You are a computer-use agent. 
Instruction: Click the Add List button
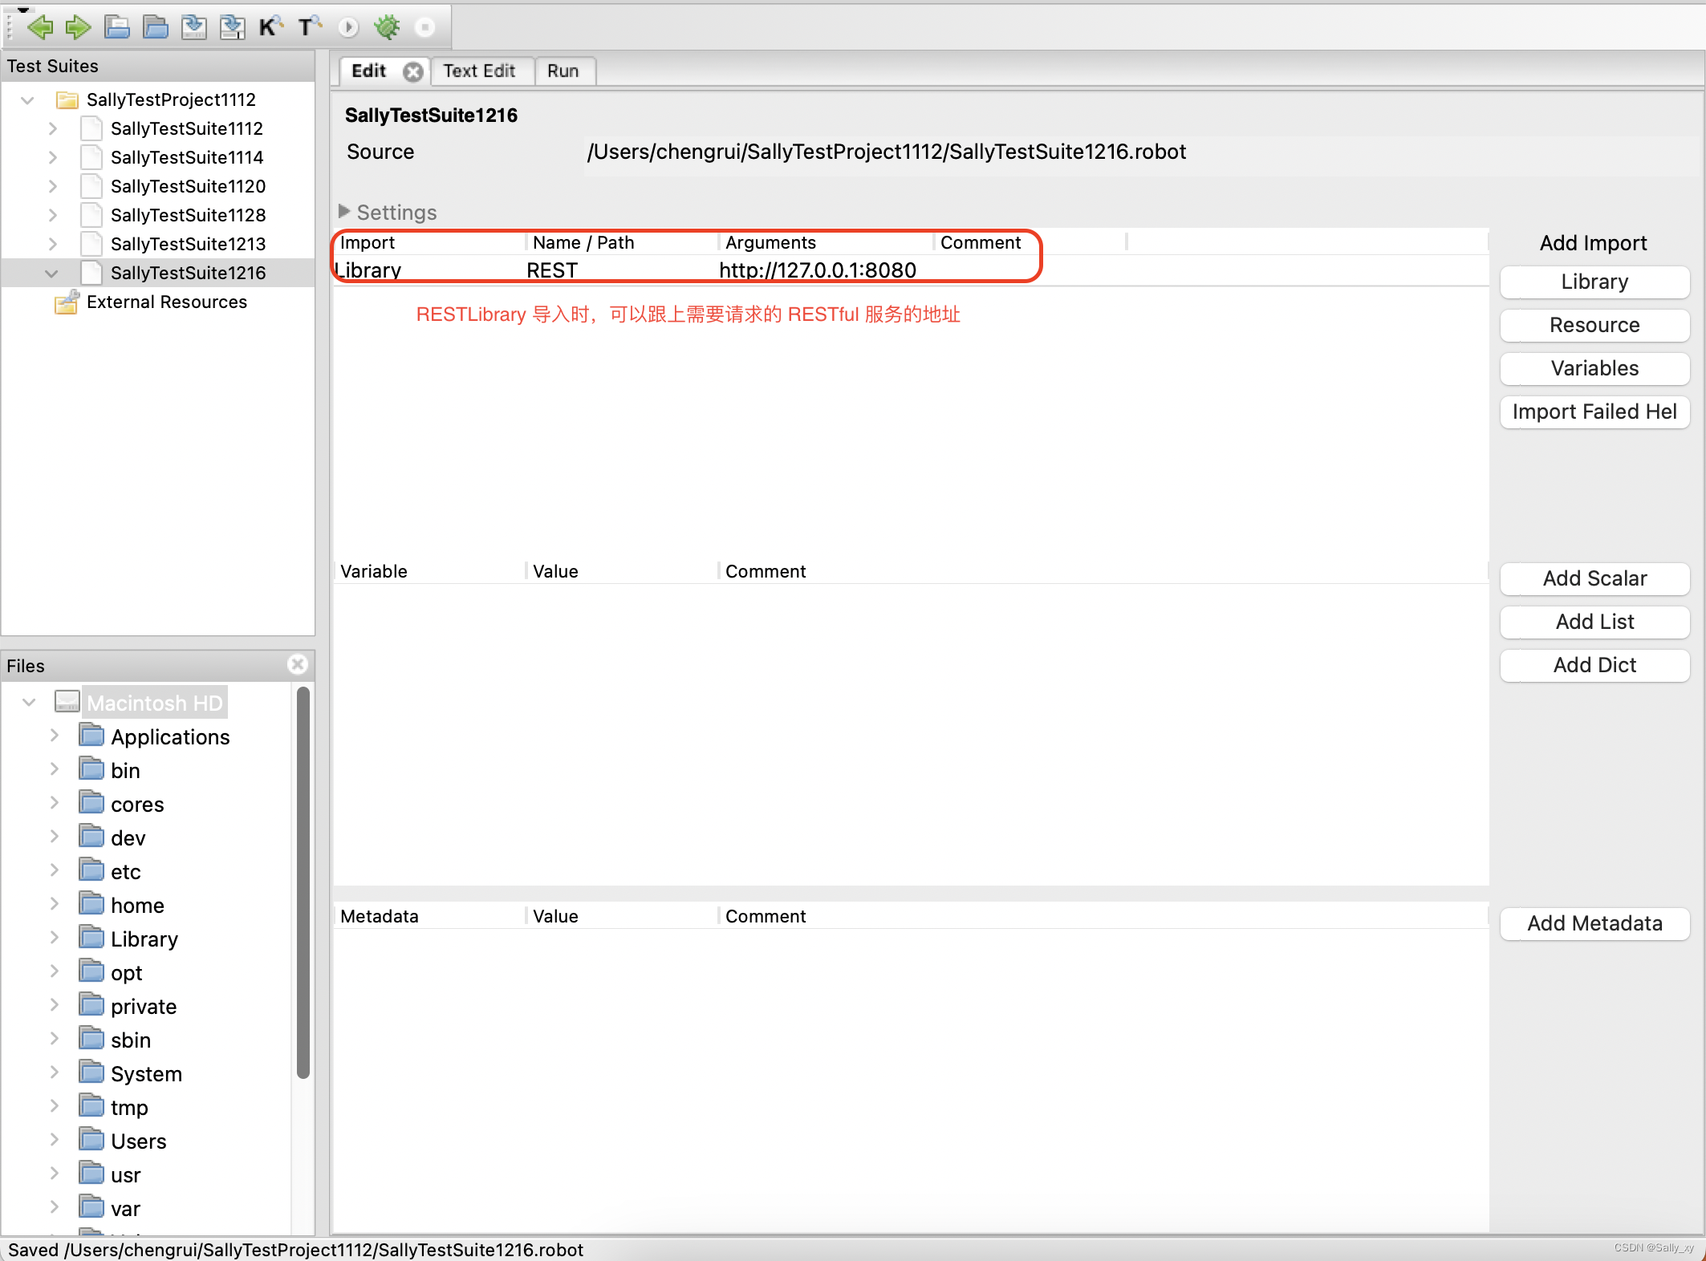1594,622
